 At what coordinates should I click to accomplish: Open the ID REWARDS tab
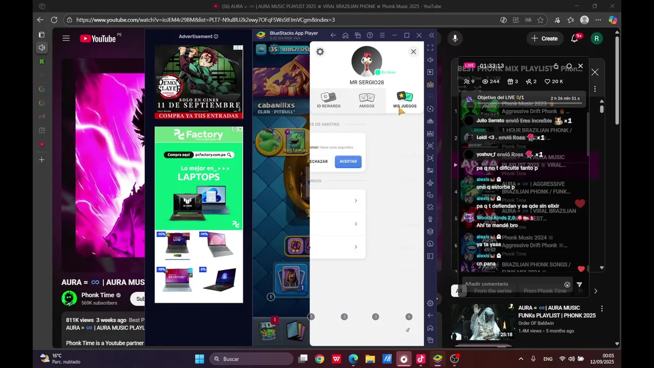329,100
